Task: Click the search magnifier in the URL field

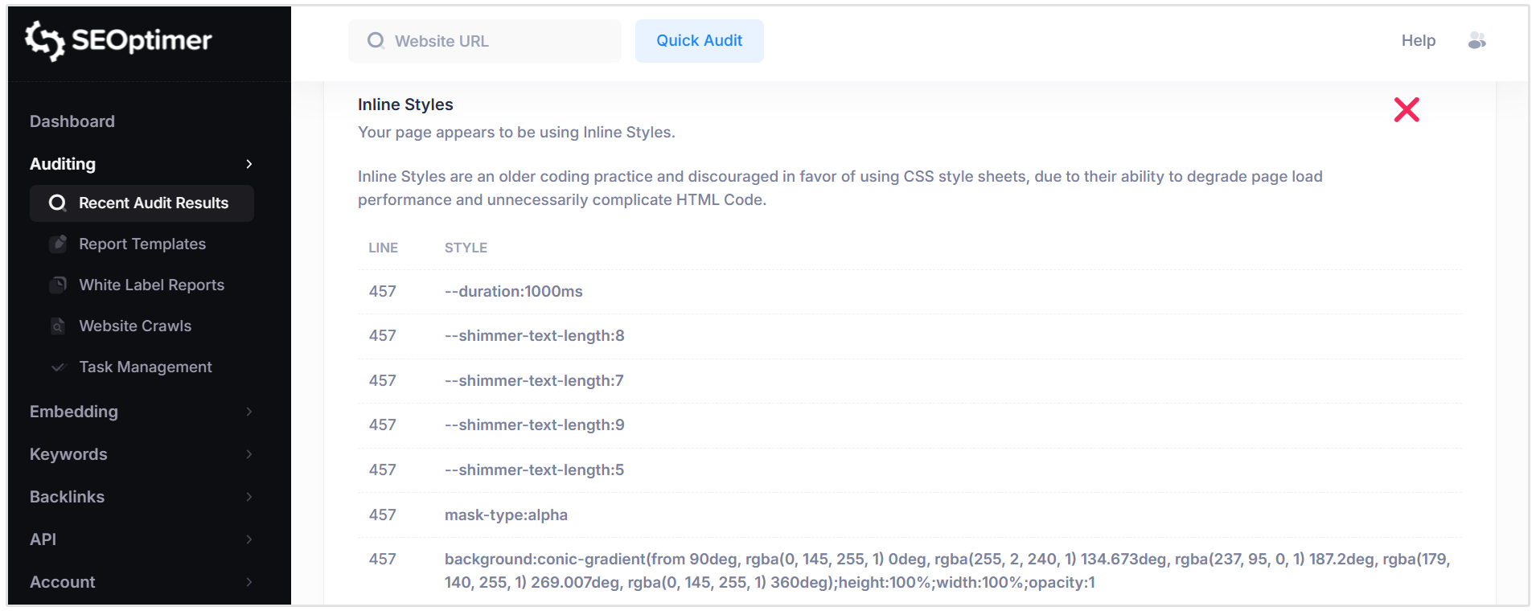Action: [375, 40]
